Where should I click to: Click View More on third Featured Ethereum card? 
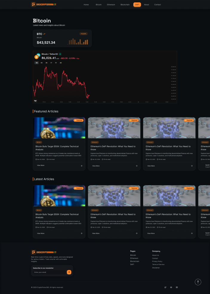coord(151,166)
